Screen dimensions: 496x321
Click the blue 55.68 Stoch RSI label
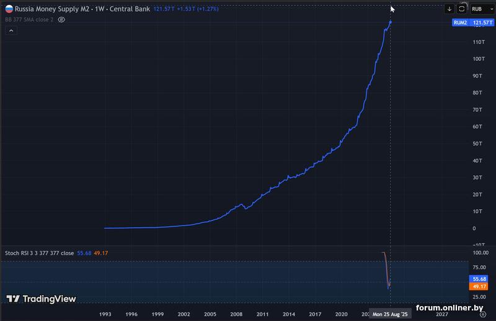pyautogui.click(x=479, y=279)
